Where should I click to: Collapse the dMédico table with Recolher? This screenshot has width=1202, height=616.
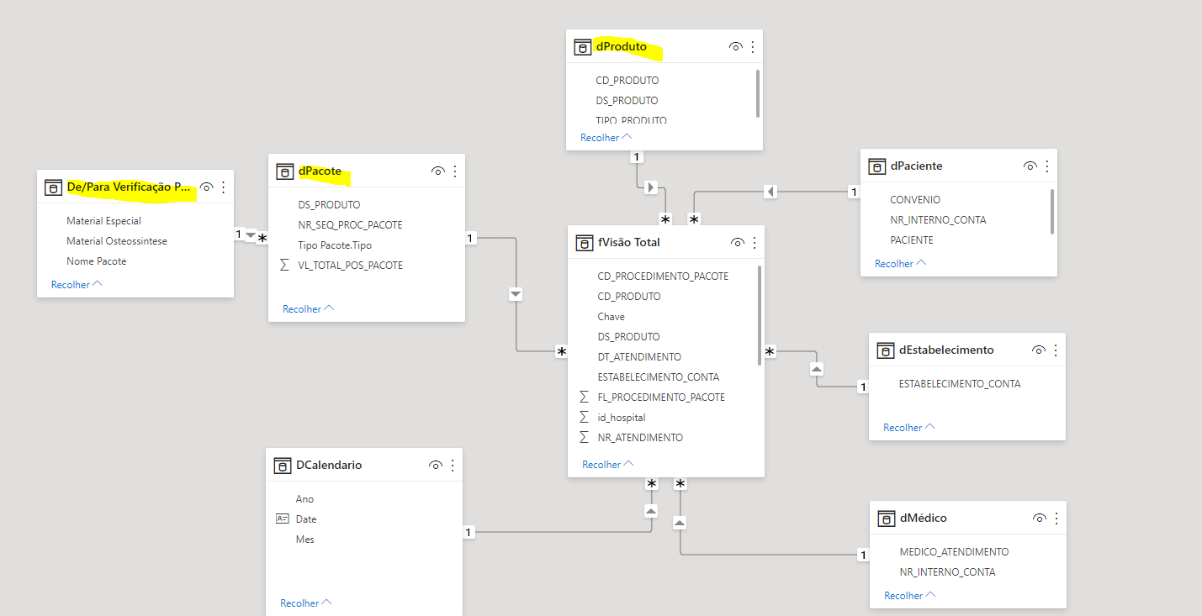point(909,596)
